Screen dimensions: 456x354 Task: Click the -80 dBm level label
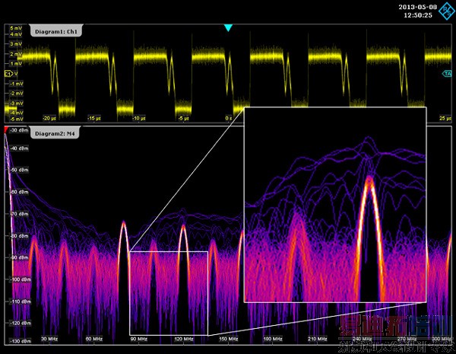click(19, 236)
